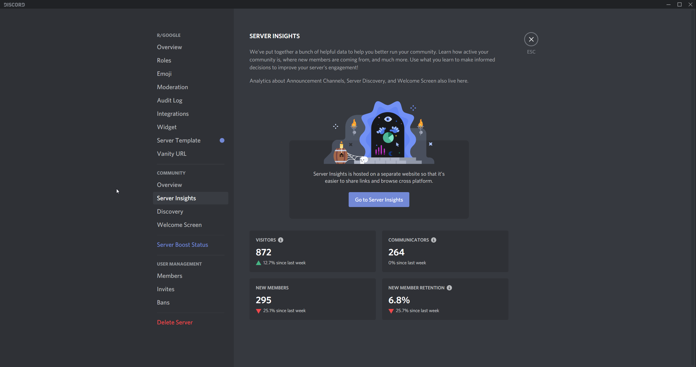Open Welcome Screen settings
This screenshot has height=367, width=696.
179,225
